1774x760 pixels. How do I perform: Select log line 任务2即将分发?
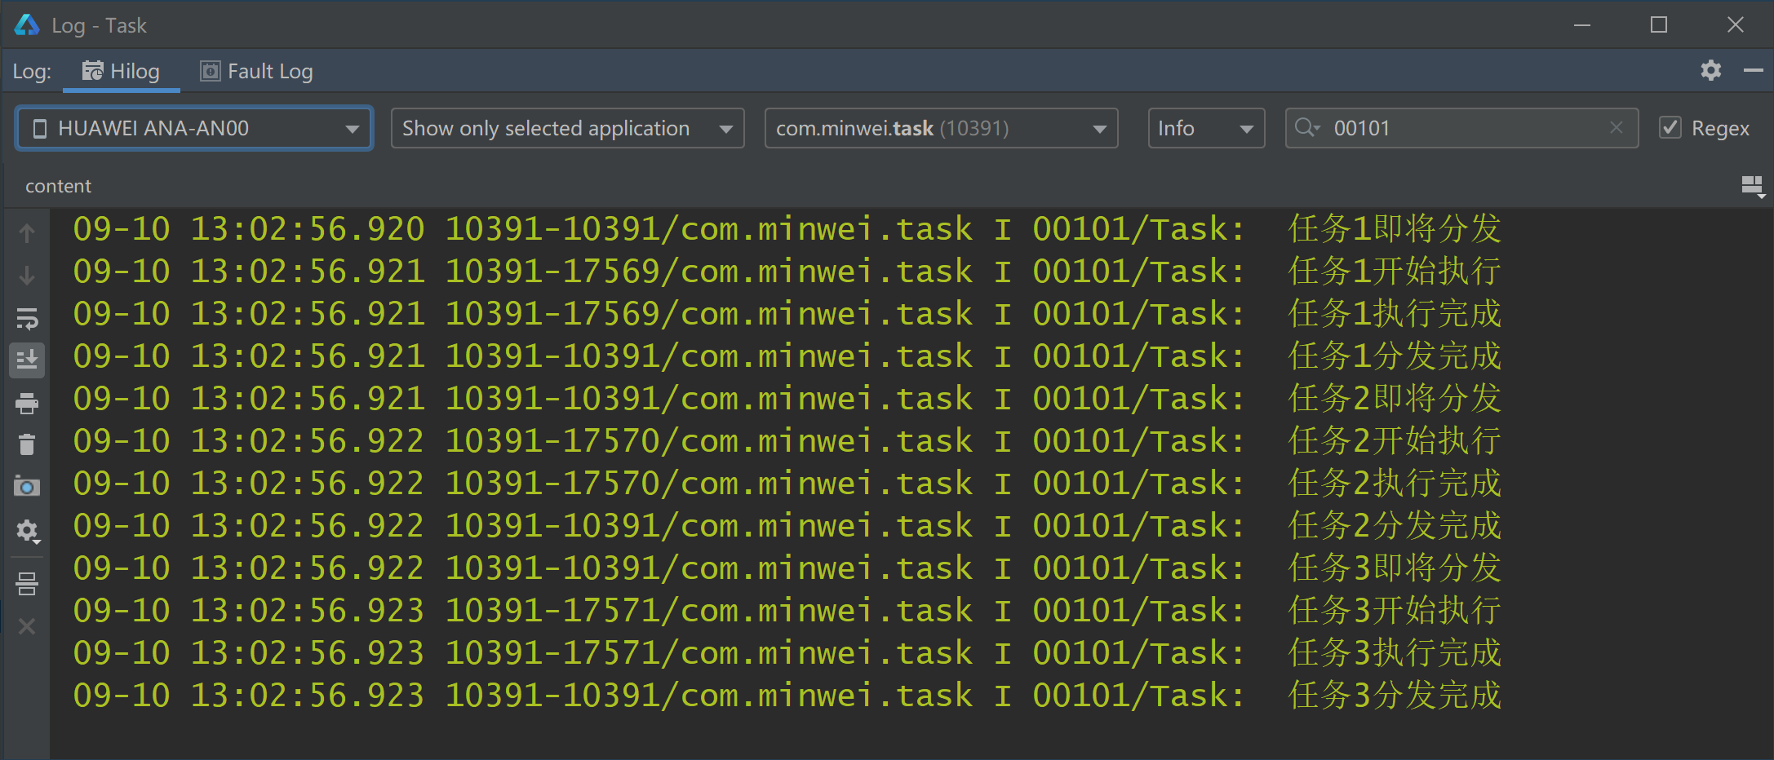(x=787, y=399)
